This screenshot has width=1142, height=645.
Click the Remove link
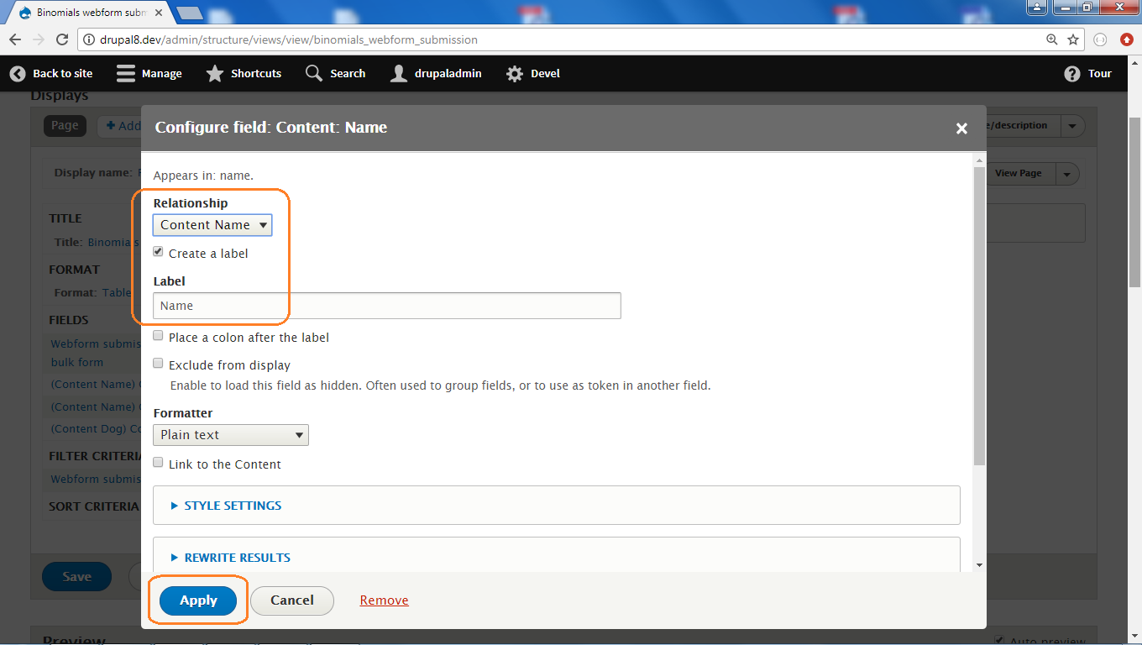tap(384, 600)
